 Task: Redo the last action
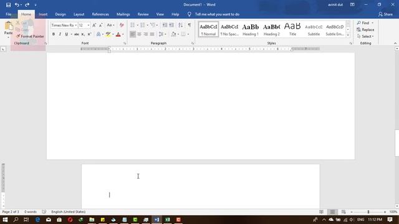(27, 5)
